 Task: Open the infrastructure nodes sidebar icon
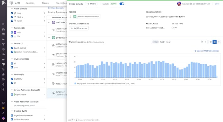[3, 44]
